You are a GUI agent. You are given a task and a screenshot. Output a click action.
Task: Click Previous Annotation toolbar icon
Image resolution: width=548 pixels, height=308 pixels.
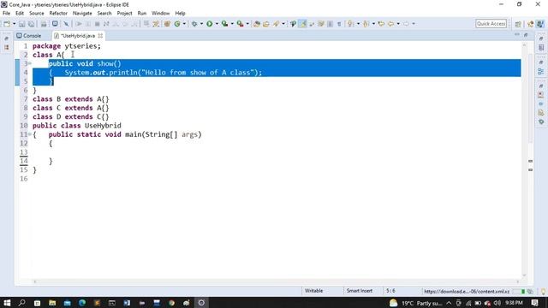point(366,24)
